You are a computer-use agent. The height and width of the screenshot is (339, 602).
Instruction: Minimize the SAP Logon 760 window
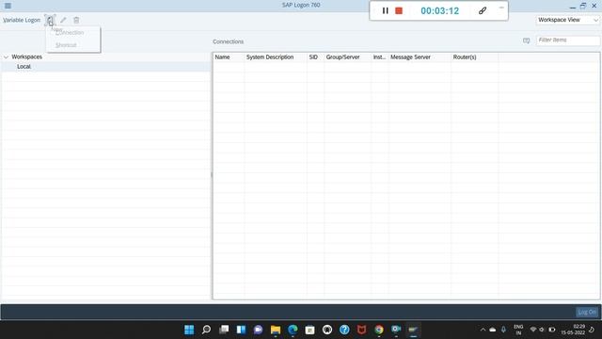pyautogui.click(x=573, y=7)
